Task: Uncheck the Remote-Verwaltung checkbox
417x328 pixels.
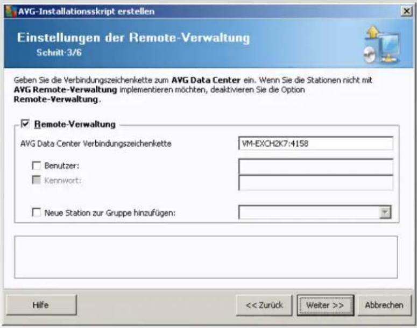Action: point(25,123)
